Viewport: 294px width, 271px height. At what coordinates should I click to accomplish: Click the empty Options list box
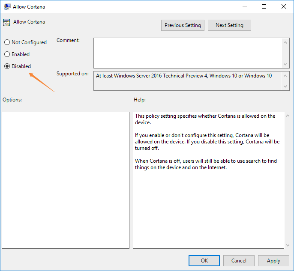coord(66,180)
